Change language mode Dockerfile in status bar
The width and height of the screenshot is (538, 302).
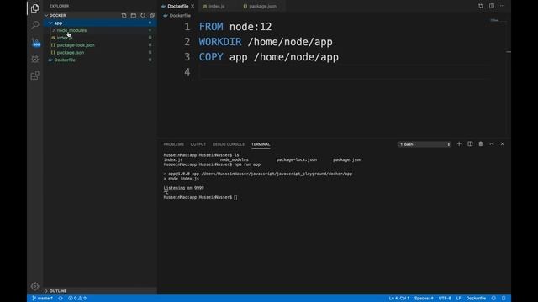pyautogui.click(x=476, y=299)
